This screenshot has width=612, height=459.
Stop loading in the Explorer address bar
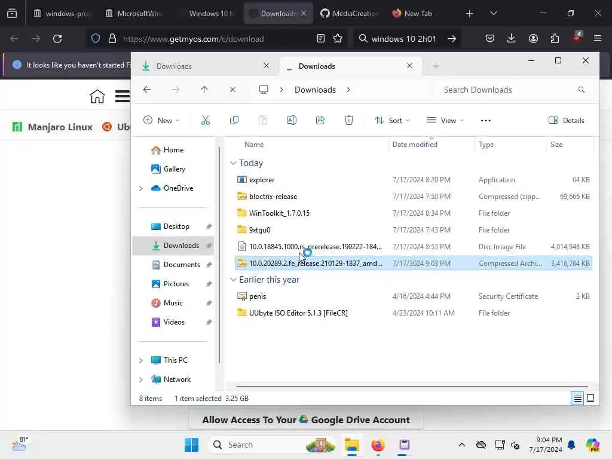[x=232, y=90]
